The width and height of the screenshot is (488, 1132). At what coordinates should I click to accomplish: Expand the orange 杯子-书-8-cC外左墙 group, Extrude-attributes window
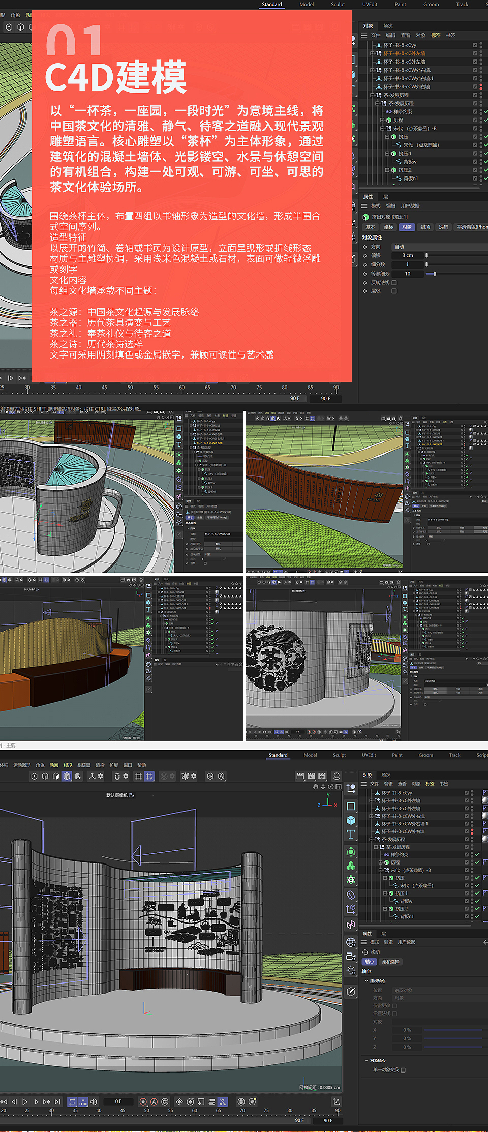[372, 53]
